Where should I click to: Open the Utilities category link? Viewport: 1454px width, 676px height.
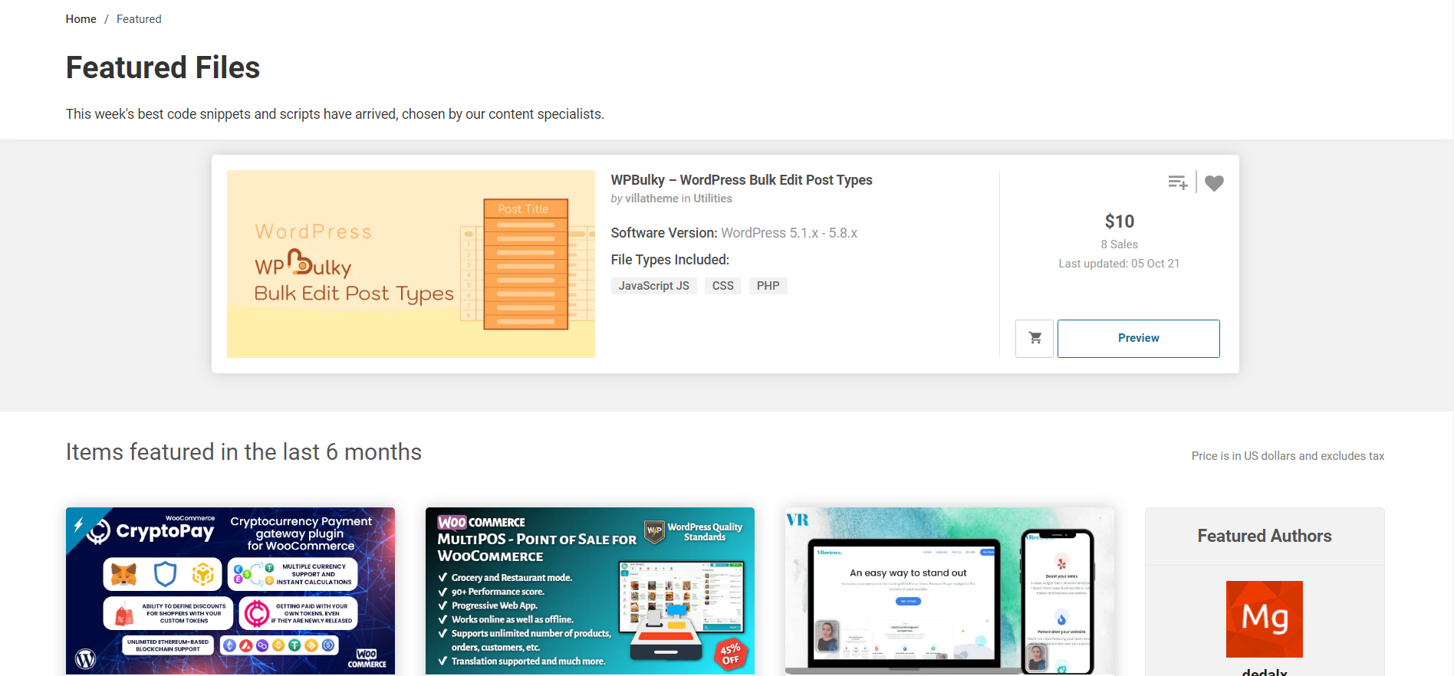click(x=712, y=199)
